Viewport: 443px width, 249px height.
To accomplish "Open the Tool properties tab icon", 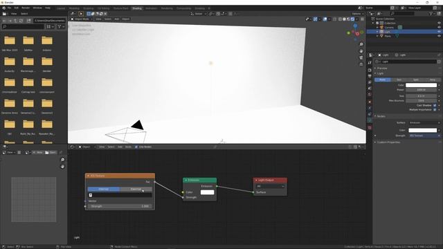I will 370,63.
